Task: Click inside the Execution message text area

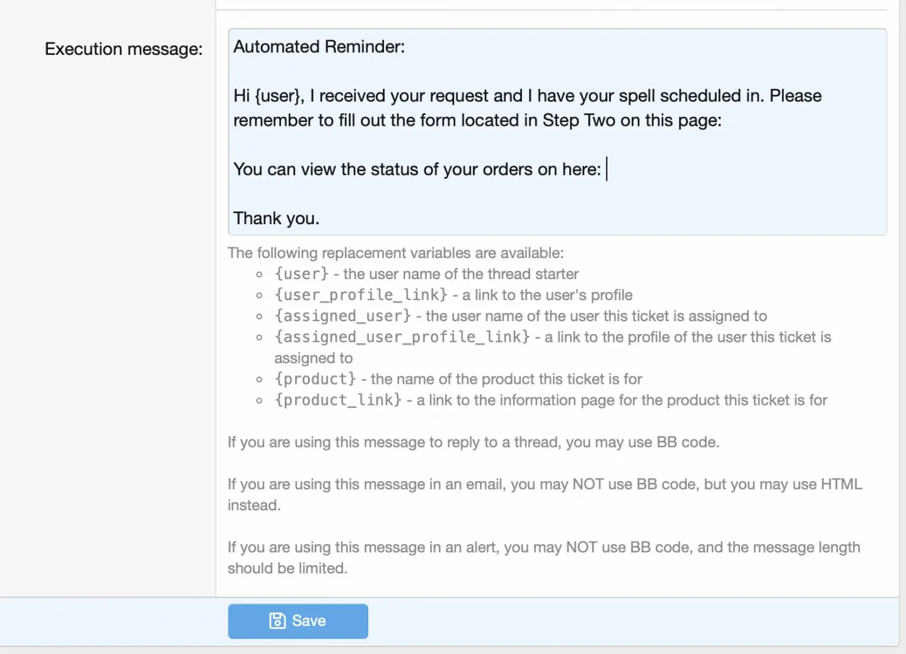Action: coord(557,132)
